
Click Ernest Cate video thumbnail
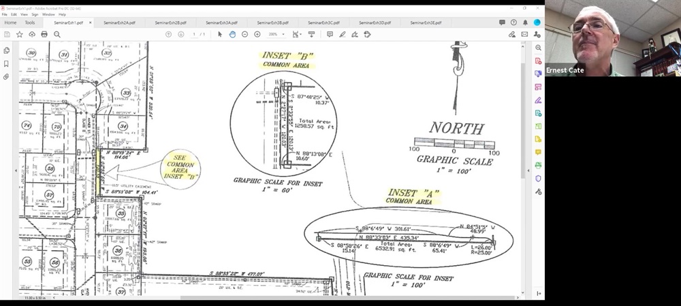click(x=613, y=38)
